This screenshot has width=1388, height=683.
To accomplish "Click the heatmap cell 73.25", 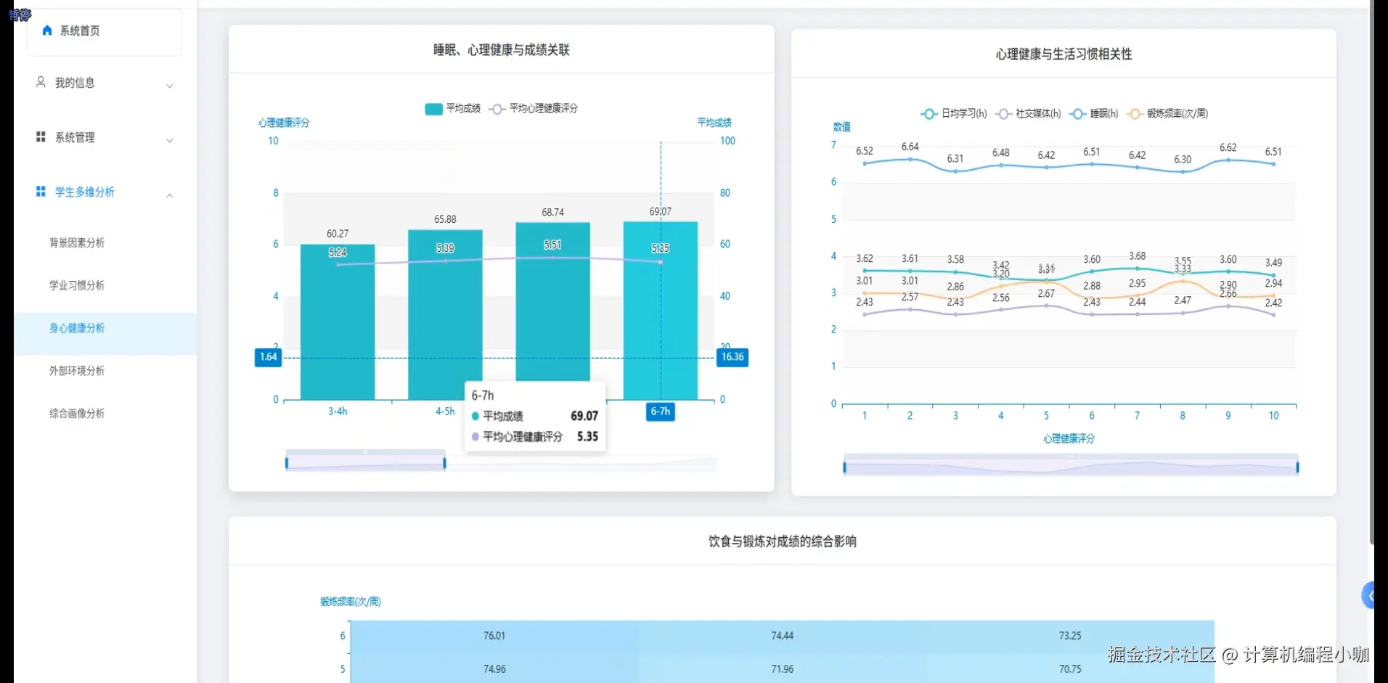I will pyautogui.click(x=1069, y=636).
